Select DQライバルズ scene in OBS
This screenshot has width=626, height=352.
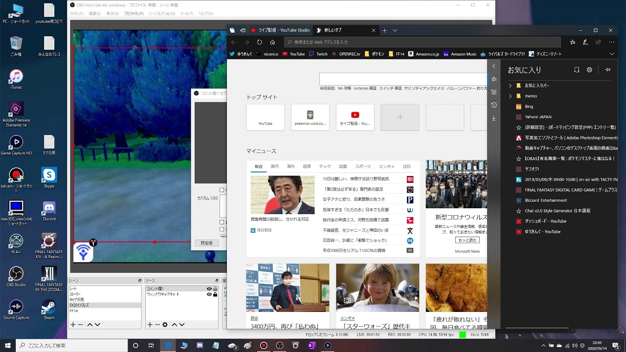105,305
